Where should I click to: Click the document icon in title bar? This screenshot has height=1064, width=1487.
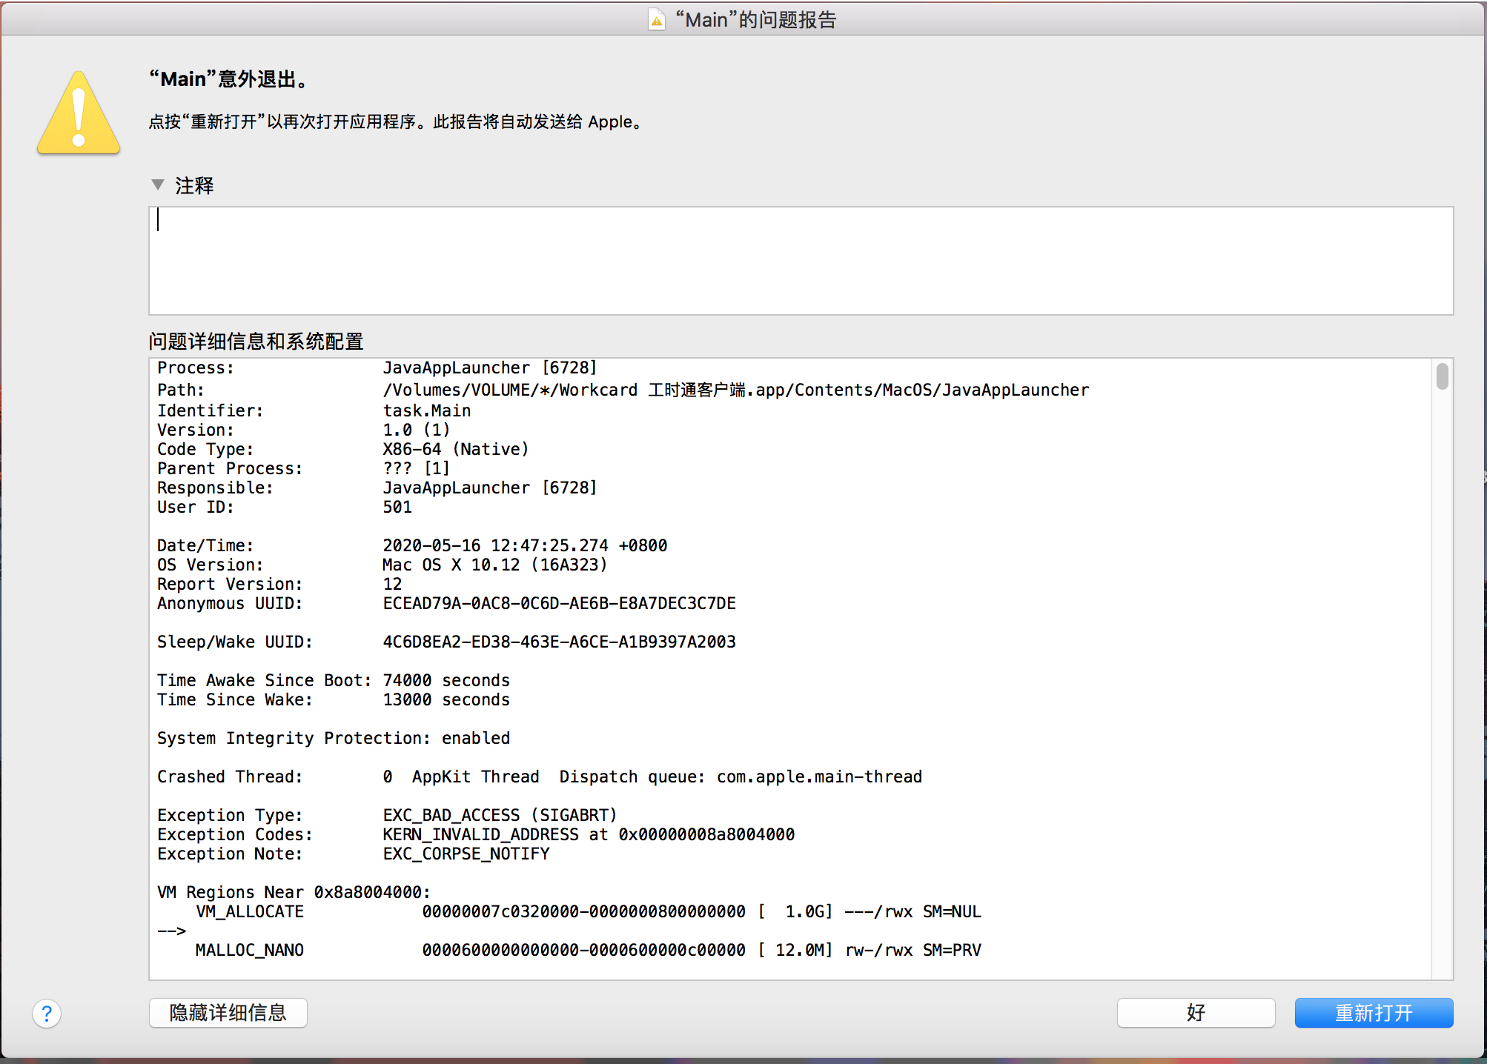pos(656,20)
